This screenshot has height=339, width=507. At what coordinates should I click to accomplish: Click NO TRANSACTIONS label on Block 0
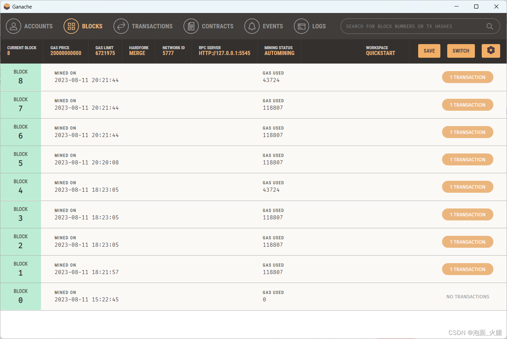(x=468, y=297)
